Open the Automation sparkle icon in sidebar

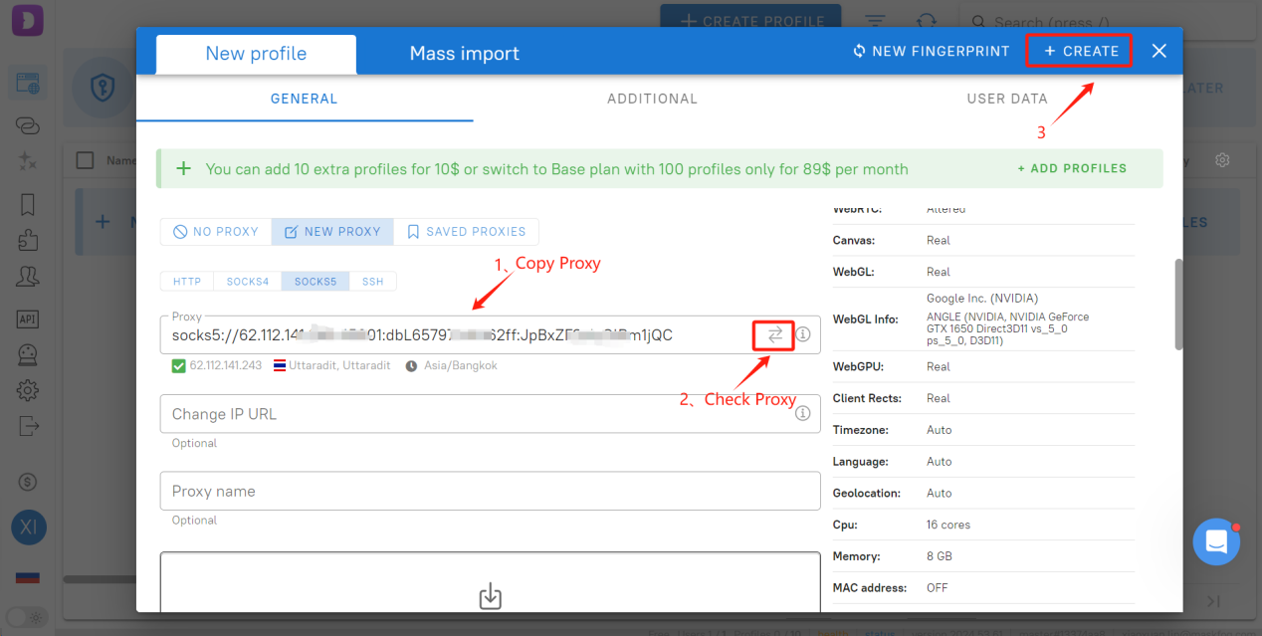(27, 160)
